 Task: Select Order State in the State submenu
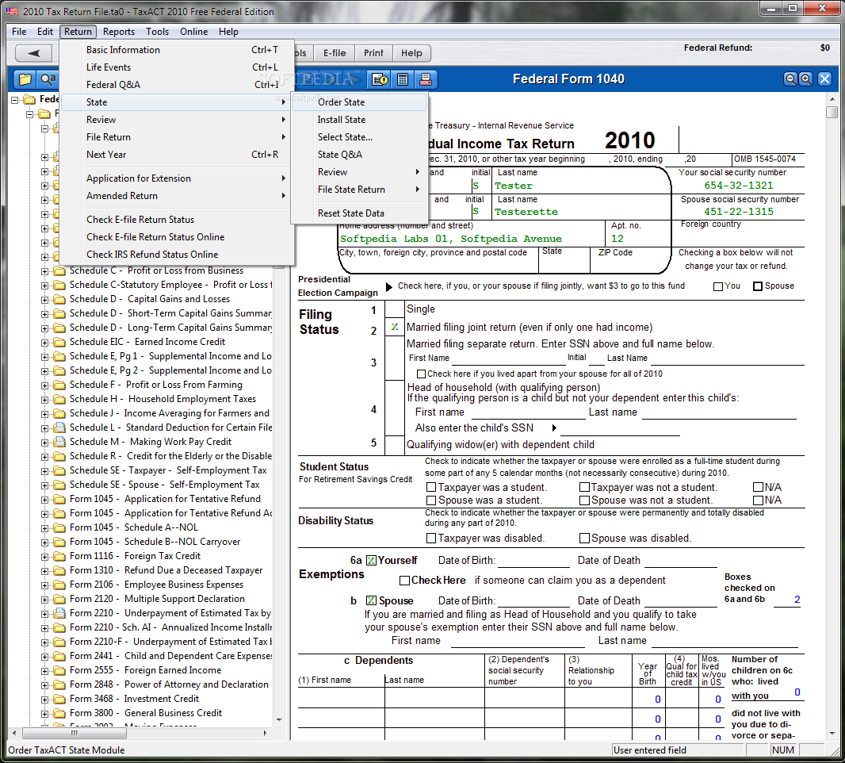click(x=359, y=102)
